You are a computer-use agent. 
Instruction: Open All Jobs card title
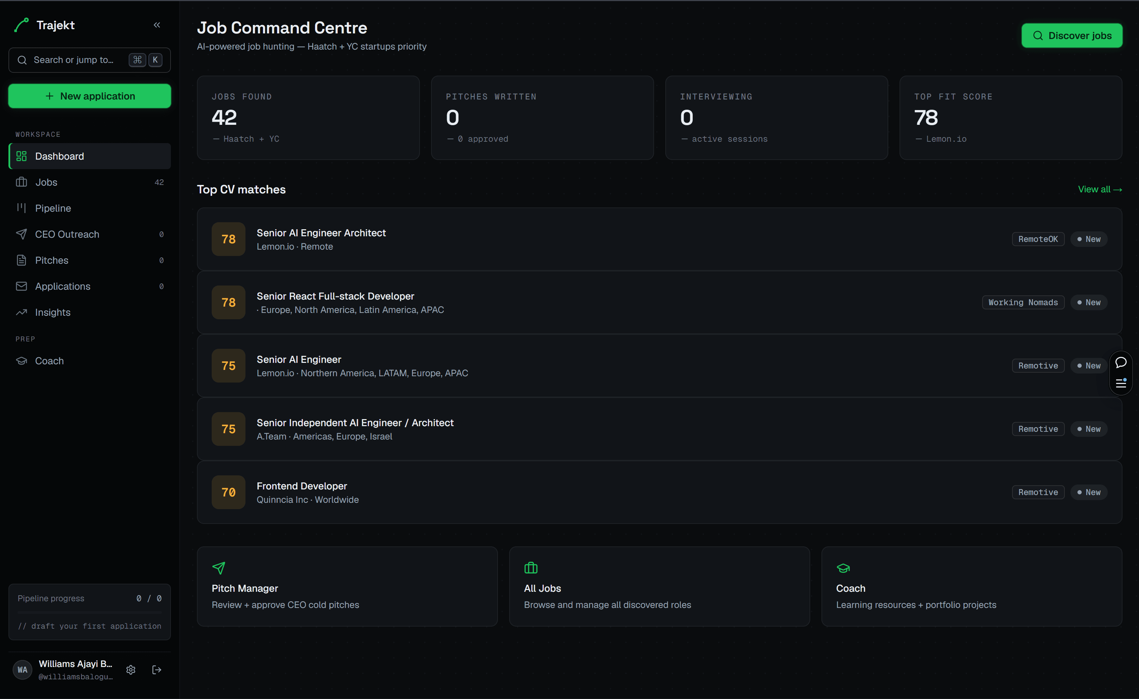542,589
